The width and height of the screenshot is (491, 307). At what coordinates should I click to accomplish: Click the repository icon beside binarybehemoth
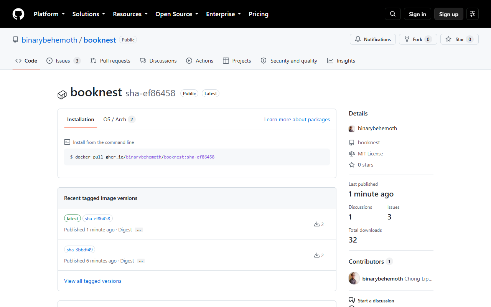tap(15, 40)
